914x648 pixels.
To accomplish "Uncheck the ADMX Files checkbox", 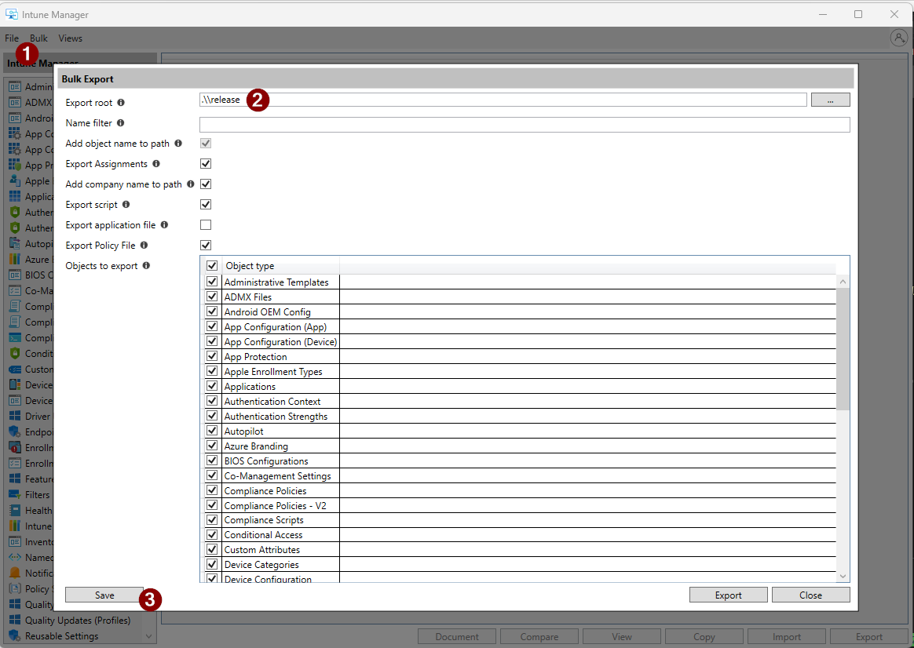I will click(x=212, y=297).
